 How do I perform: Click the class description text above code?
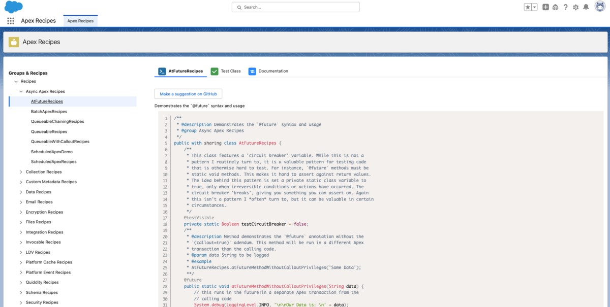[199, 106]
